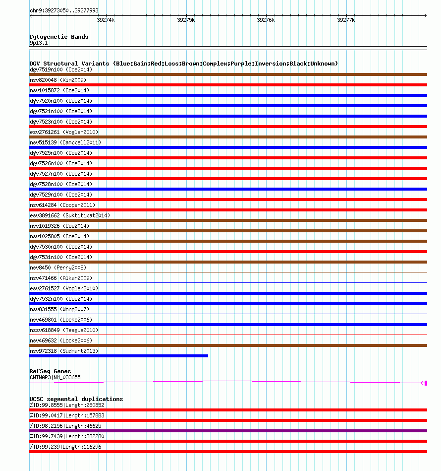Open dgv7527n100 (Coe2014) label
This screenshot has height=471, width=441.
[61, 174]
